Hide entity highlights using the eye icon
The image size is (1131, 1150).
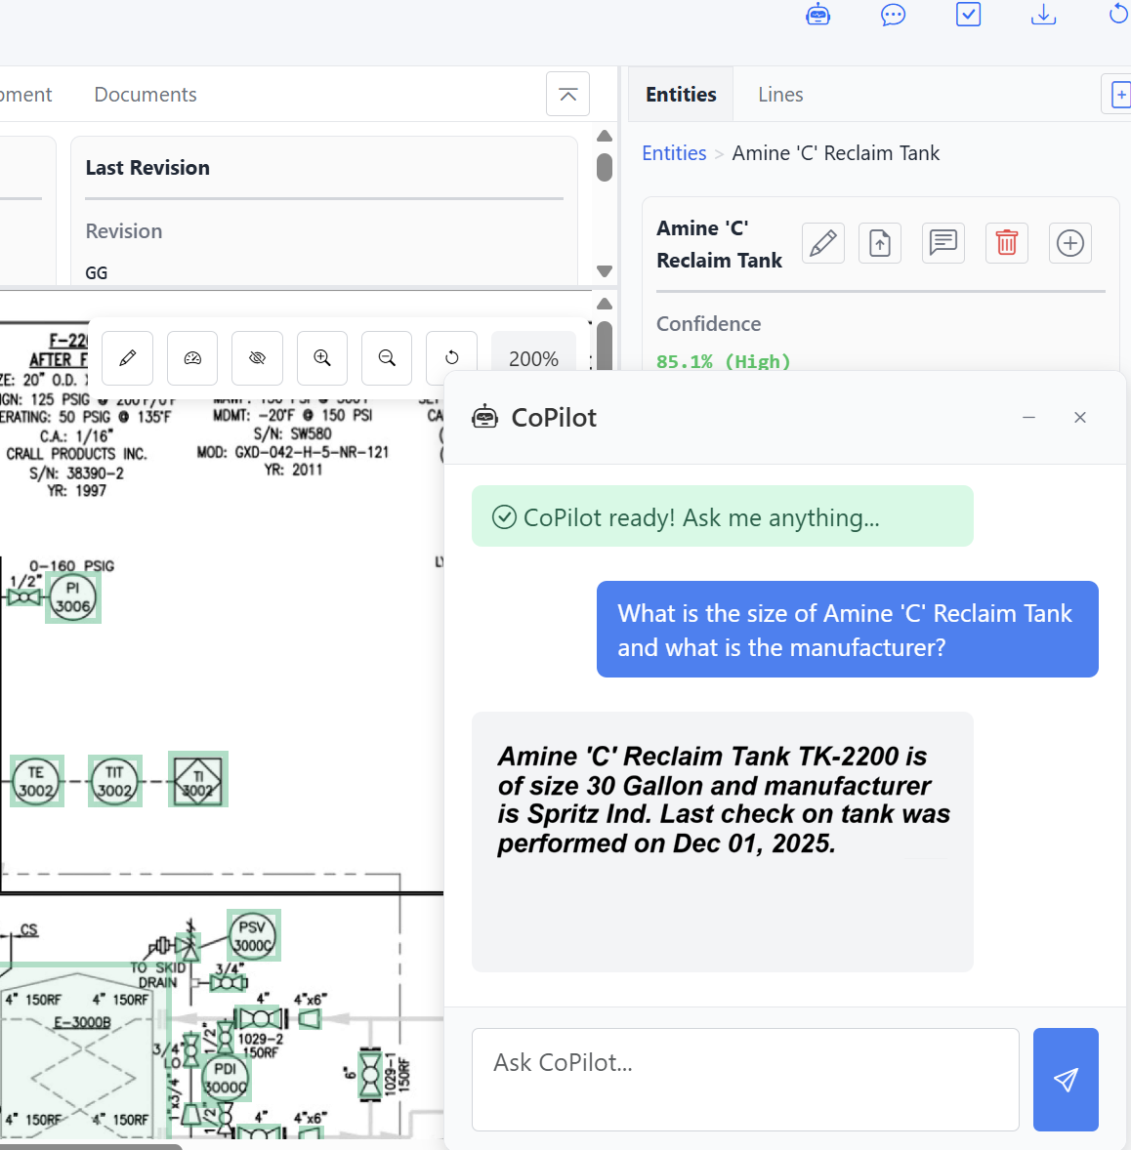(x=257, y=358)
